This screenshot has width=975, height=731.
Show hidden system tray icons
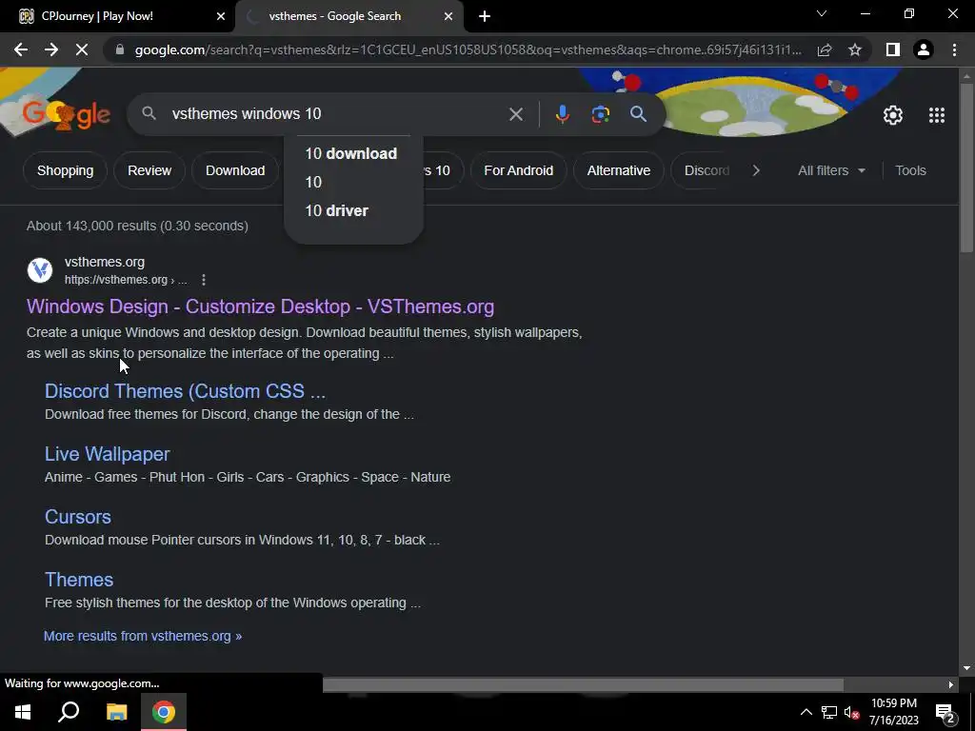(806, 712)
